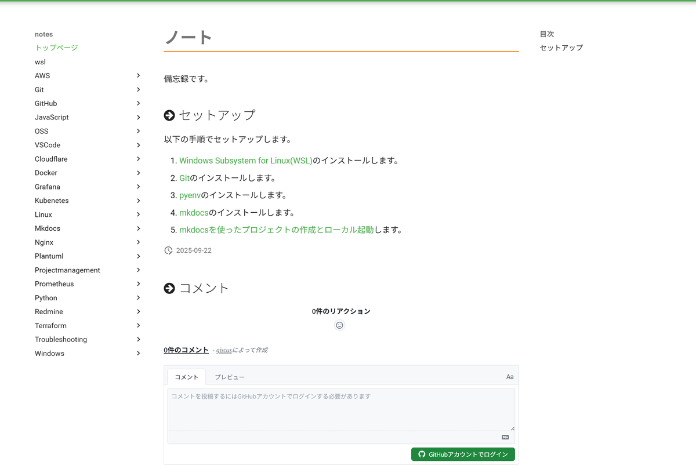This screenshot has height=469, width=696.
Task: Open the wsl page in sidebar
Action: tap(40, 62)
